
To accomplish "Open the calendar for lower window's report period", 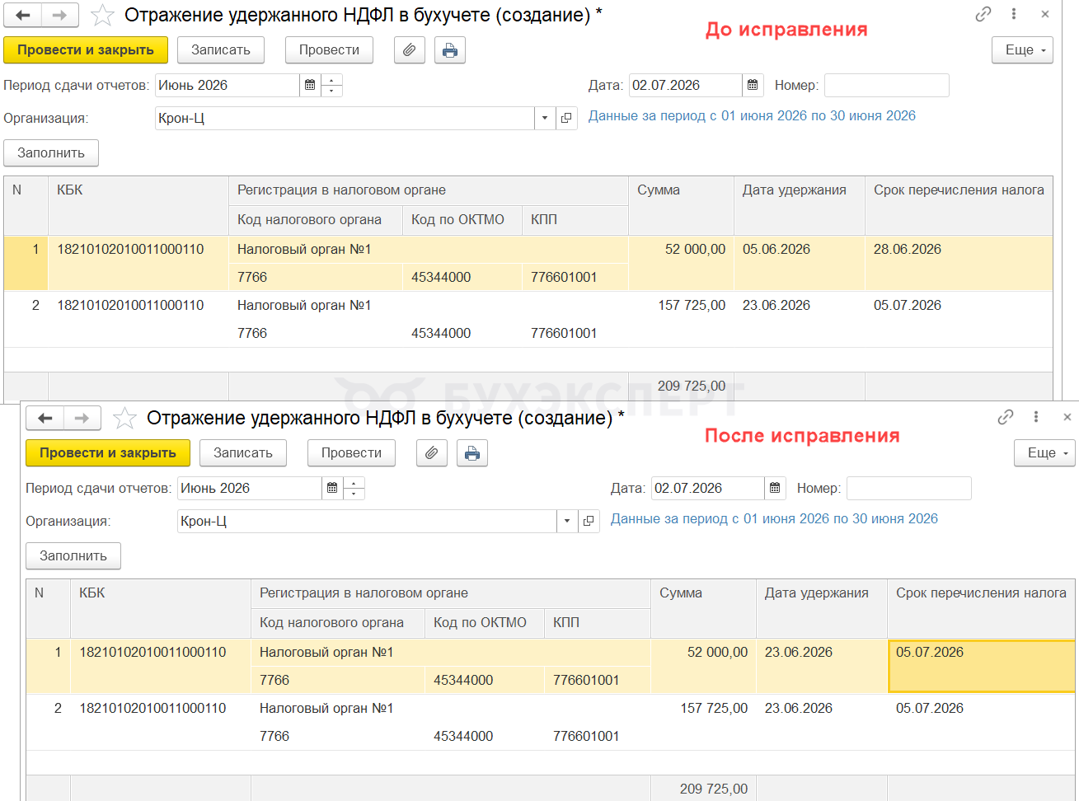I will coord(332,489).
